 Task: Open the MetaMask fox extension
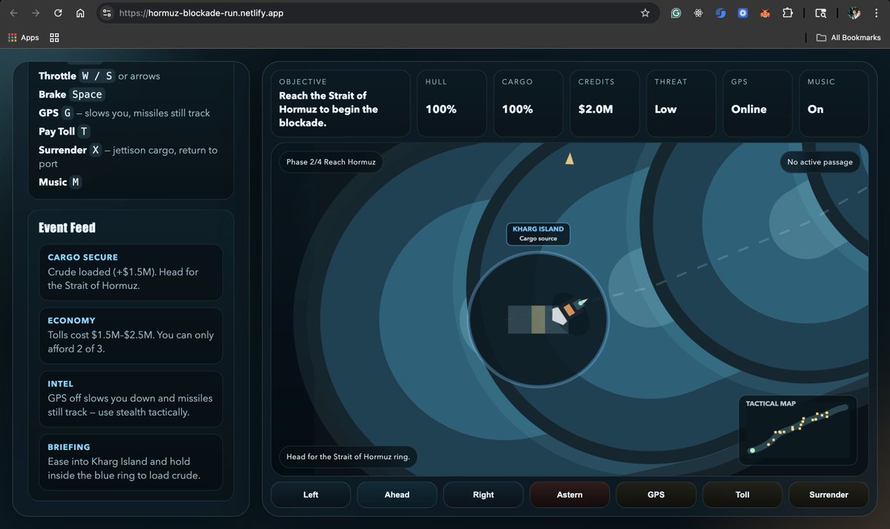(765, 13)
